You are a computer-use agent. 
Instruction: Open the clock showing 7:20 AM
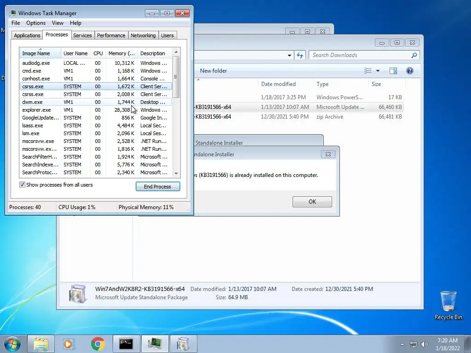pyautogui.click(x=448, y=344)
